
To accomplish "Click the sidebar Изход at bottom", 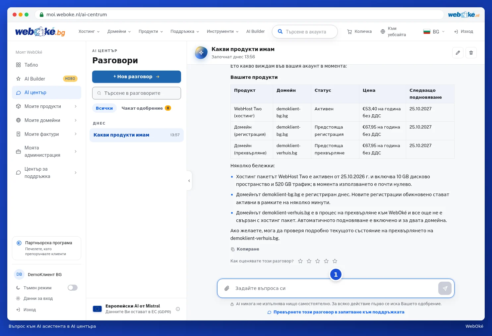I will (x=26, y=310).
